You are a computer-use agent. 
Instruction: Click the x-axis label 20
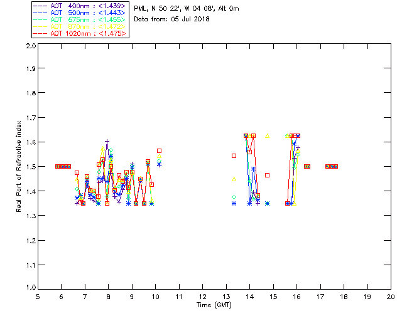(x=391, y=297)
